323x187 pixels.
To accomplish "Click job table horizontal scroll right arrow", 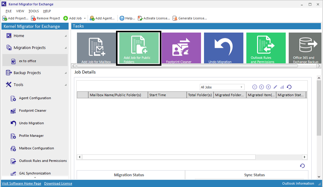I will click(305, 157).
